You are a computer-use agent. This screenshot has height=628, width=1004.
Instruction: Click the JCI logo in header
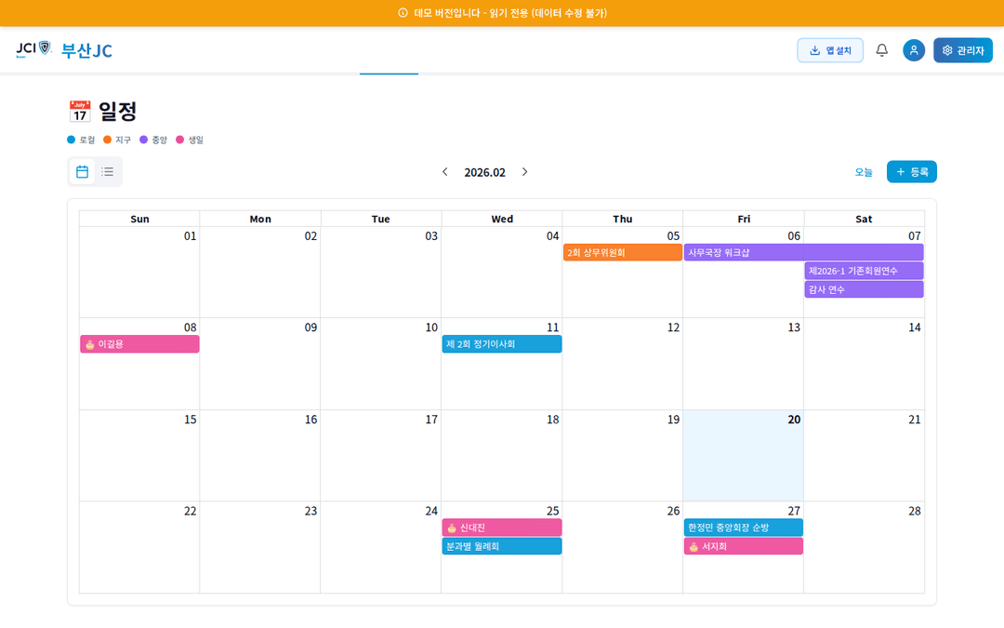coord(33,49)
